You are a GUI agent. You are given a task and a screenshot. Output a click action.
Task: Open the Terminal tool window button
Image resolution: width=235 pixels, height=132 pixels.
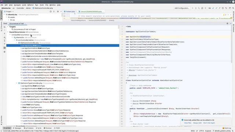(x=47, y=128)
